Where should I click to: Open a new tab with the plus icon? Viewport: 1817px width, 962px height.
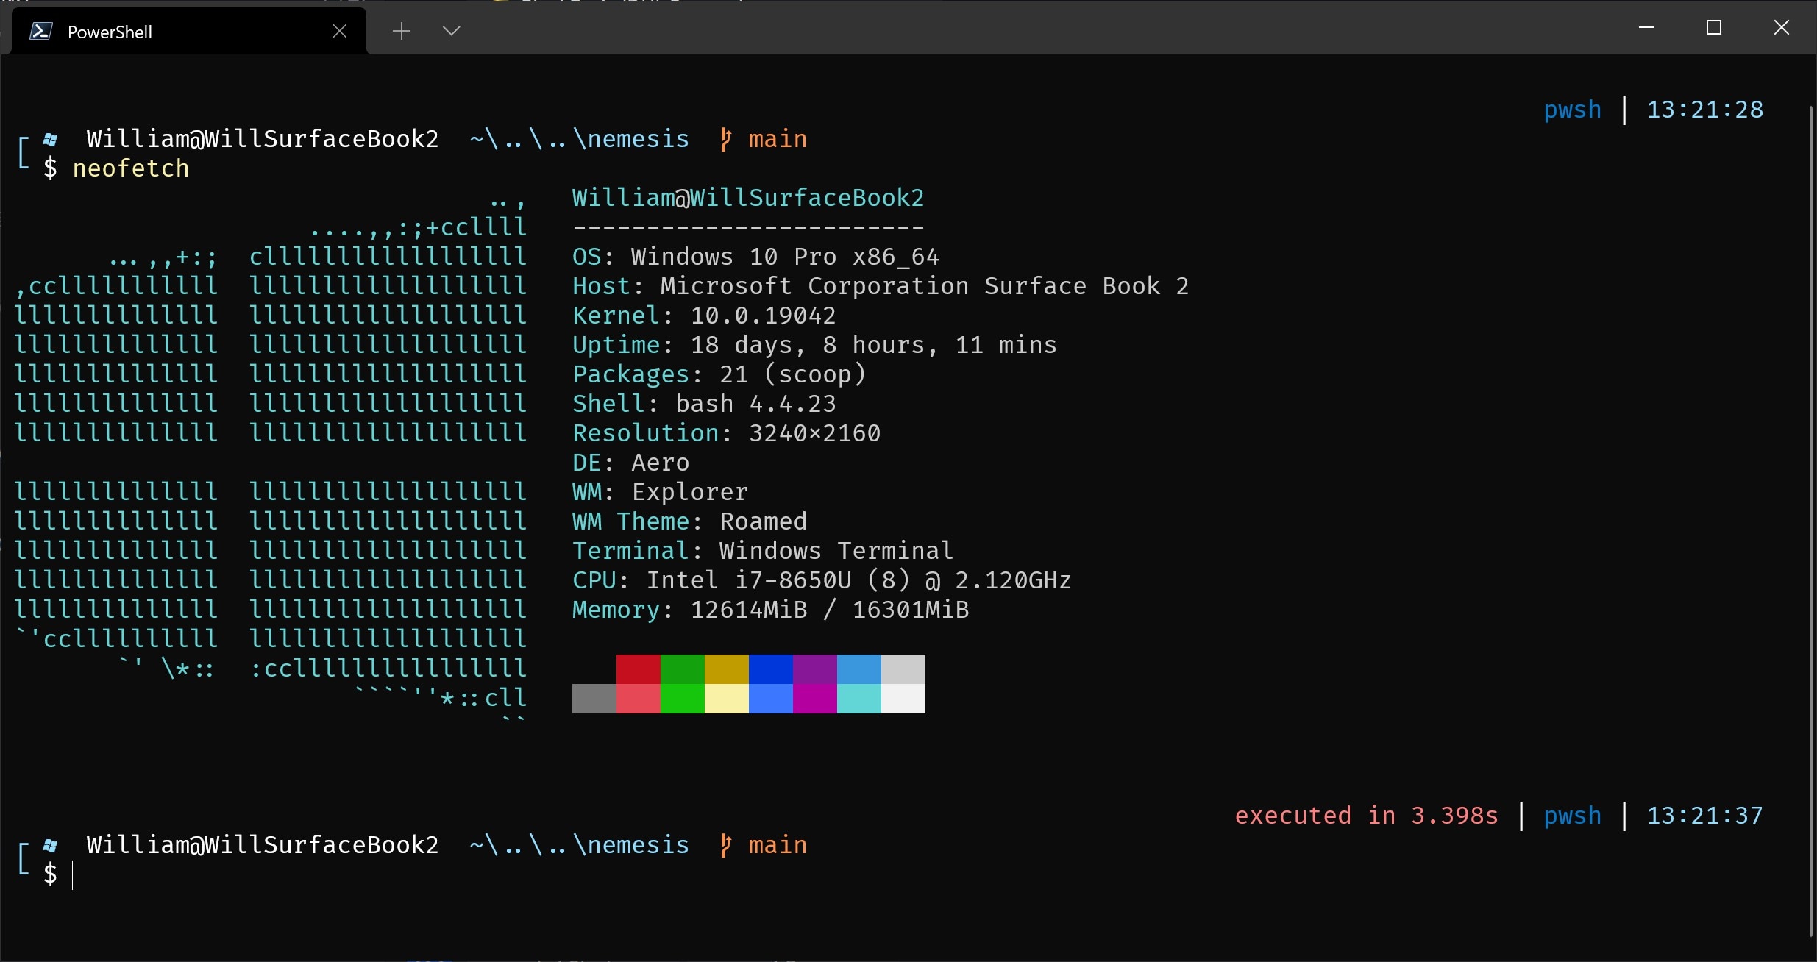(x=402, y=31)
